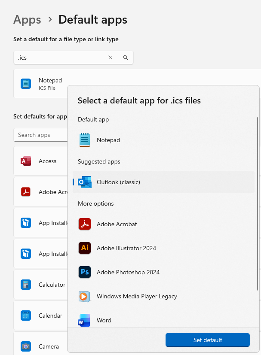
Task: Click the Calendar app icon
Action: pyautogui.click(x=26, y=316)
